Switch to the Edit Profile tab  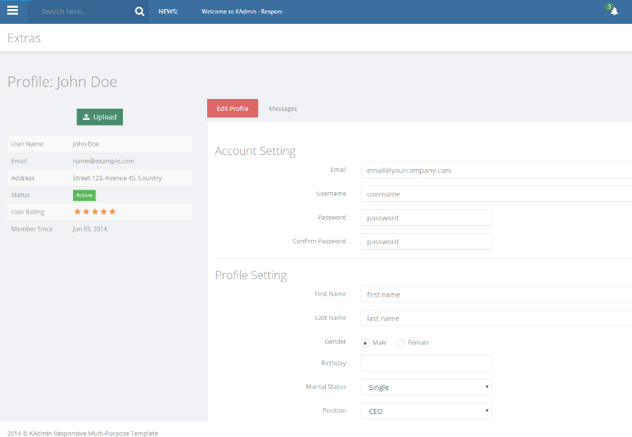click(232, 109)
